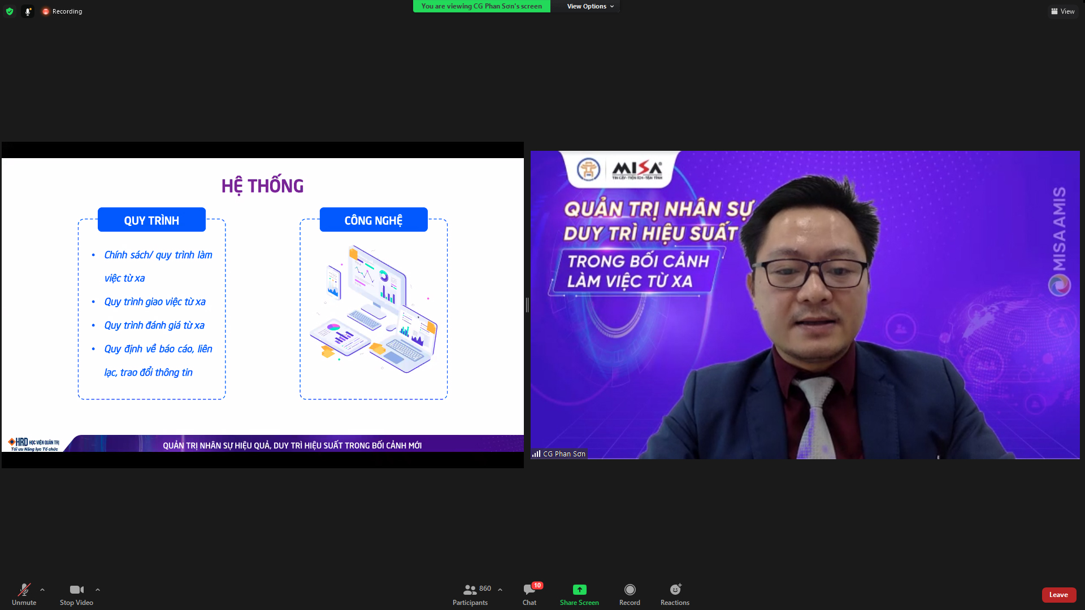
Task: Click the microphone status icon at top left
Action: 28,11
